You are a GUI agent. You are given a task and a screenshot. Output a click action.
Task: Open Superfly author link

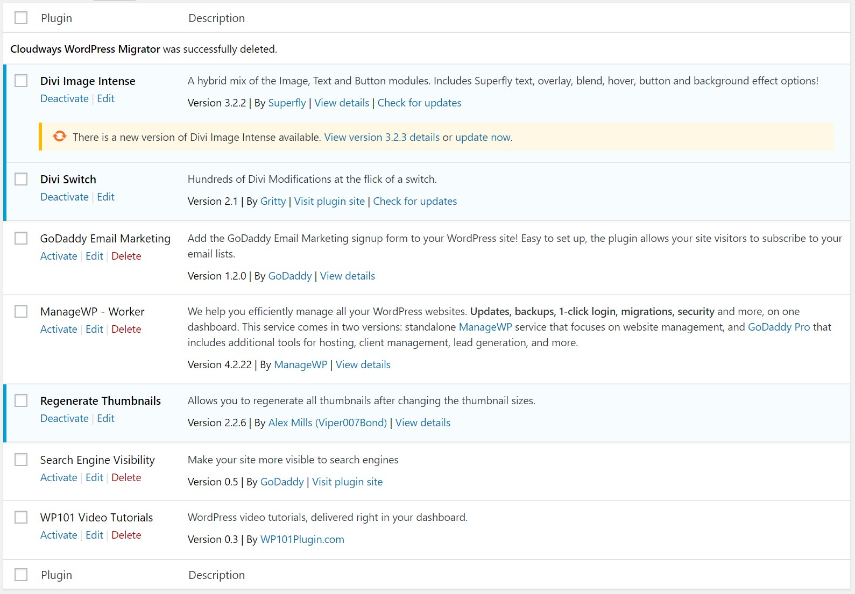pyautogui.click(x=287, y=103)
